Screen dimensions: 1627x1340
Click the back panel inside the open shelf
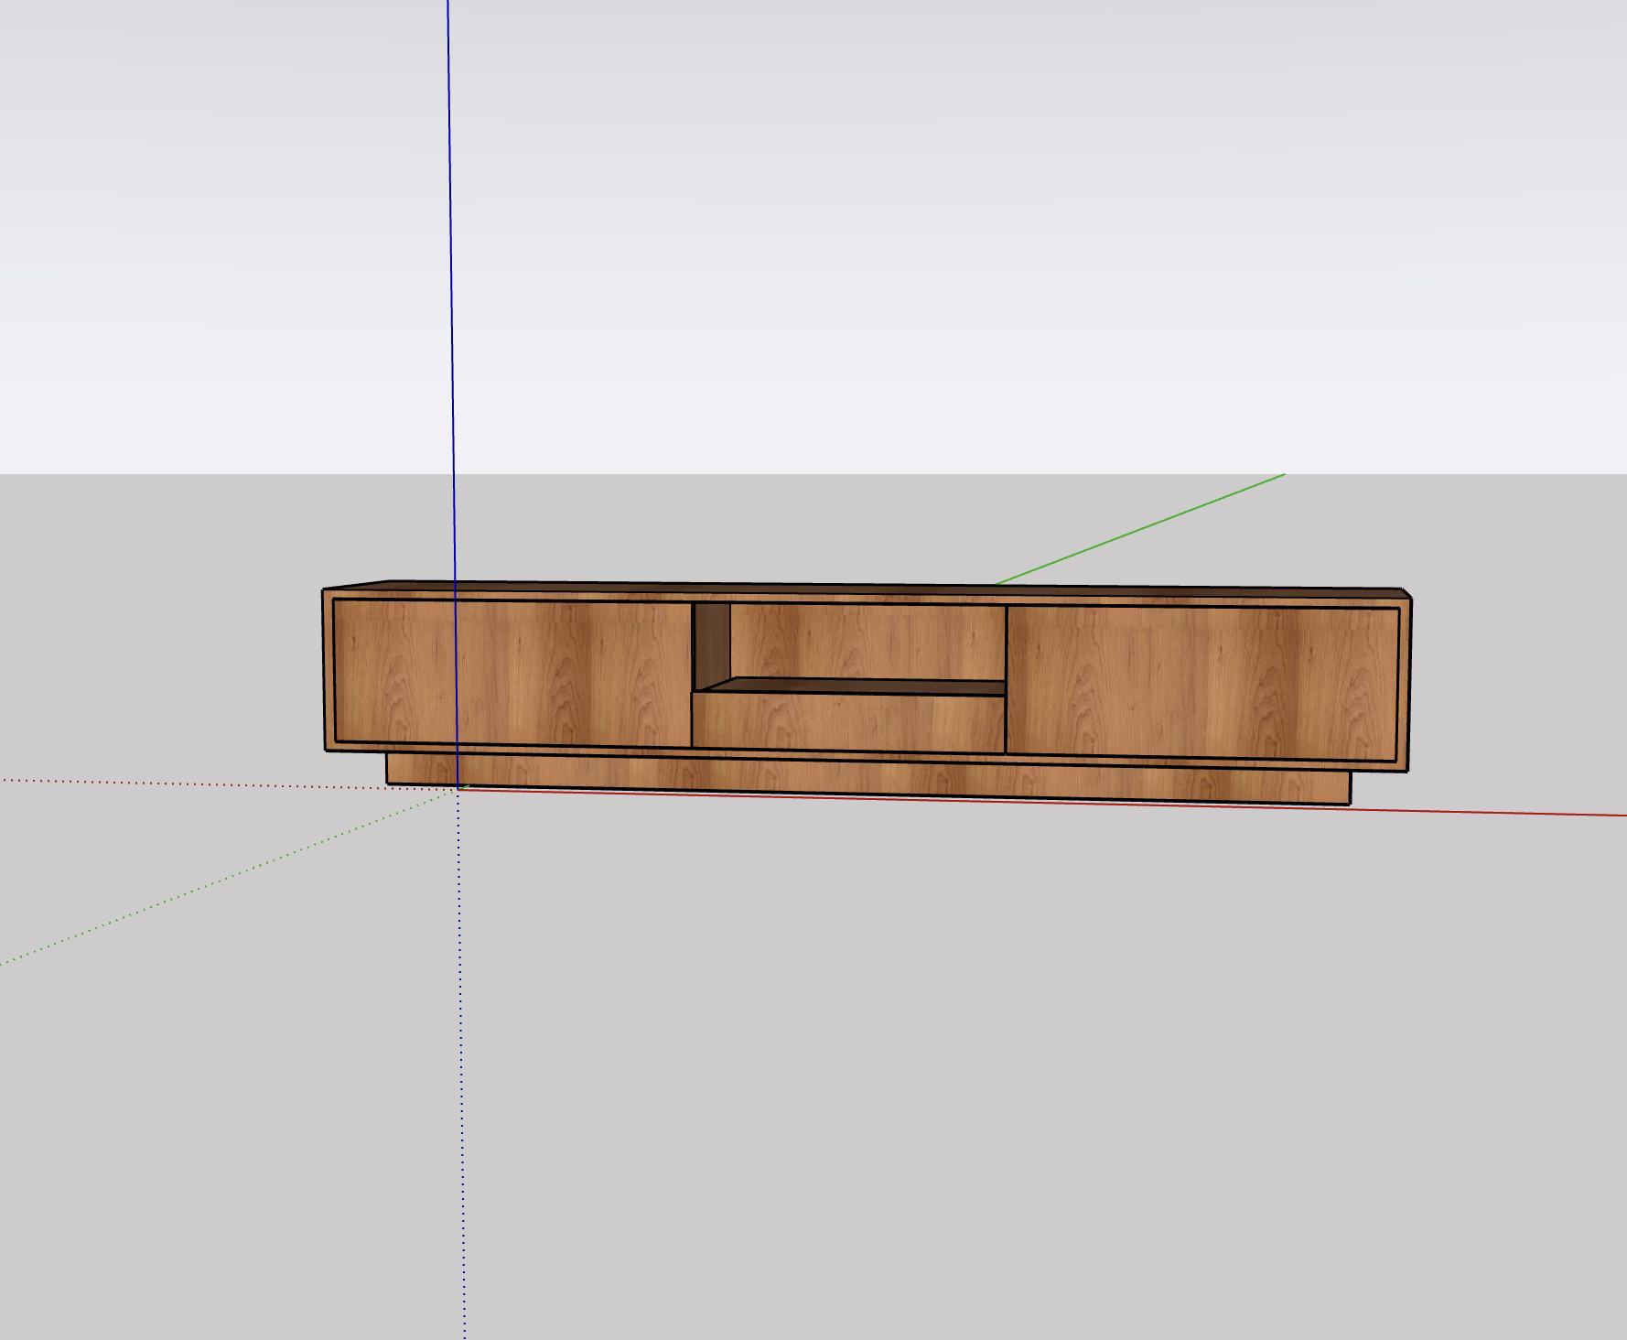click(x=867, y=641)
